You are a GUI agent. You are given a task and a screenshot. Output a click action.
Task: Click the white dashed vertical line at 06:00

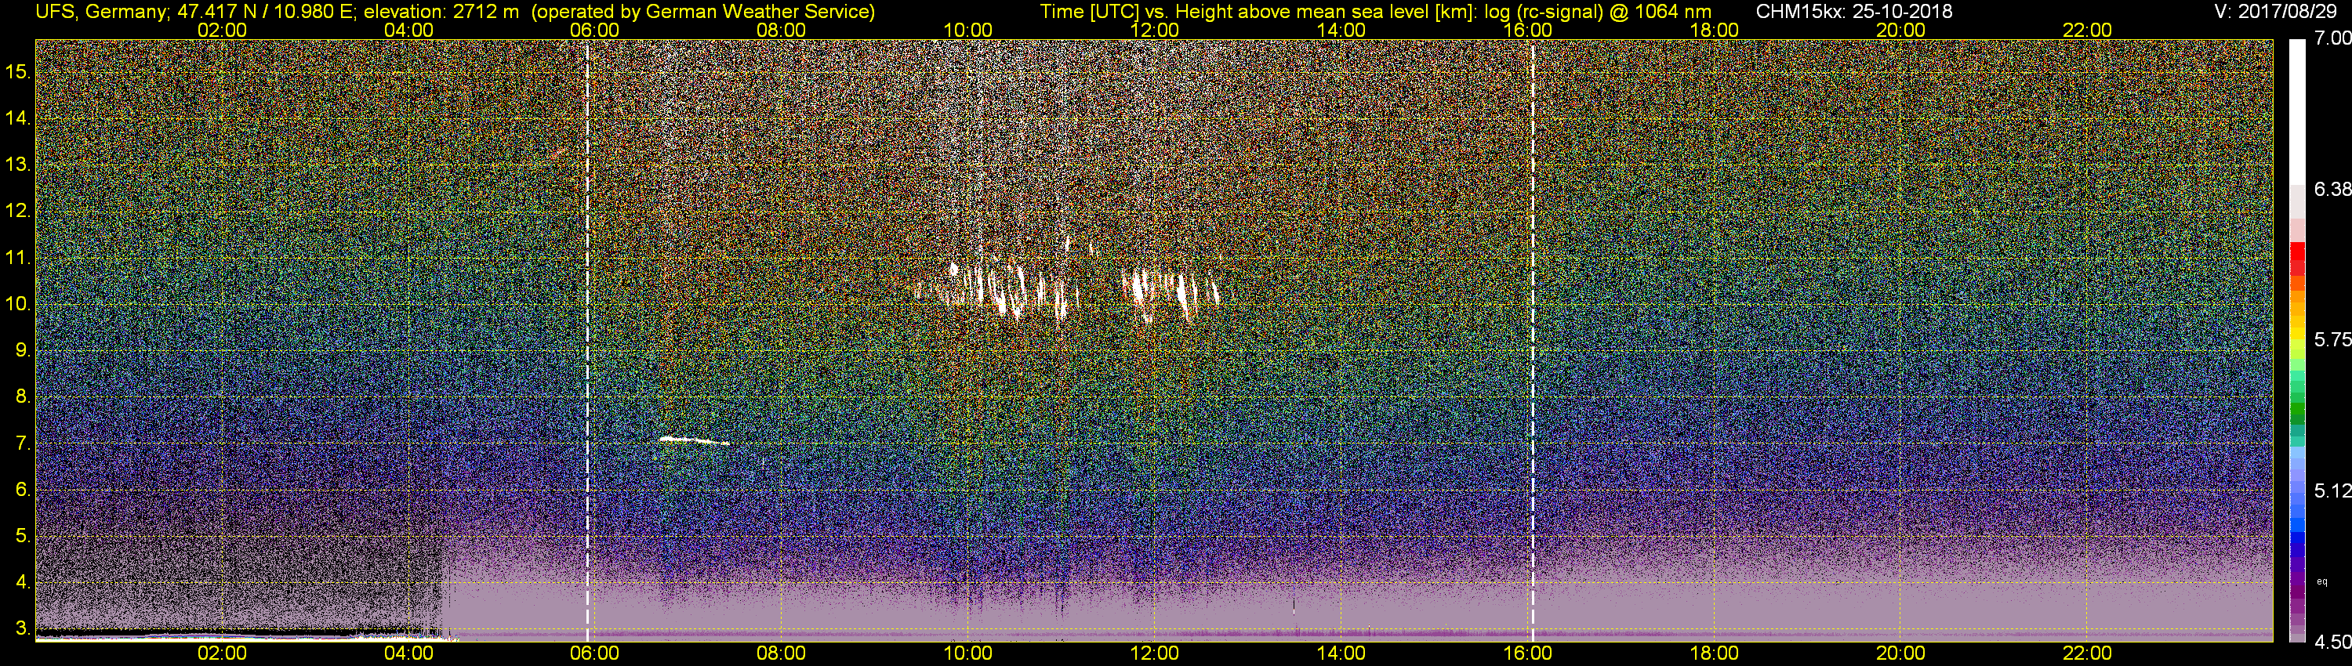click(x=587, y=339)
